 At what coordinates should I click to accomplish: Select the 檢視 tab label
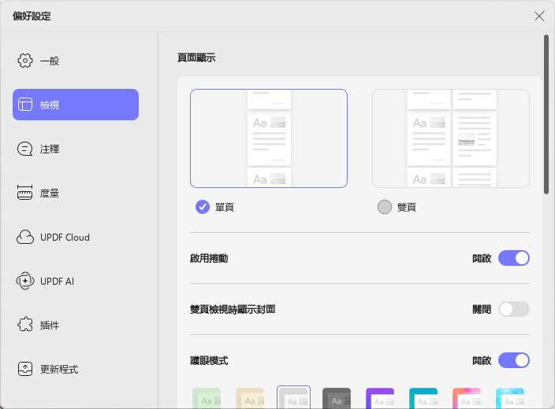(x=50, y=105)
